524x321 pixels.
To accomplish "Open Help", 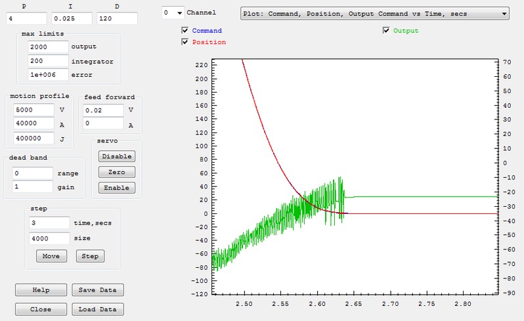I will (x=41, y=289).
